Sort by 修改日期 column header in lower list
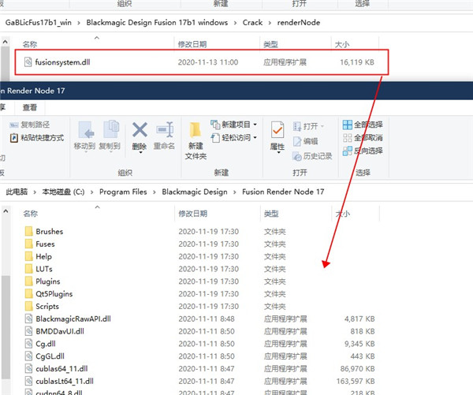The width and height of the screenshot is (473, 395). 194,214
